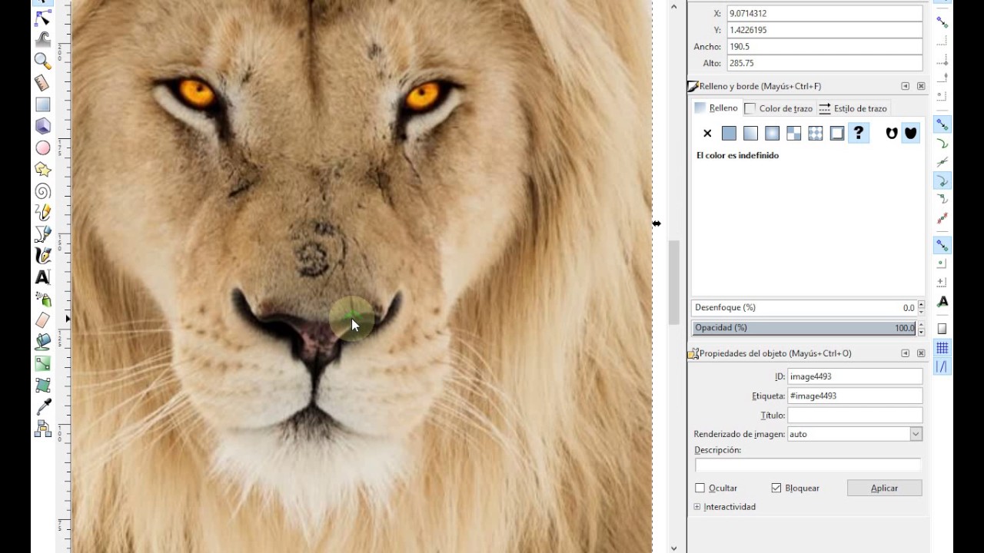
Task: Select the Ellipse circle tool
Action: coord(43,147)
